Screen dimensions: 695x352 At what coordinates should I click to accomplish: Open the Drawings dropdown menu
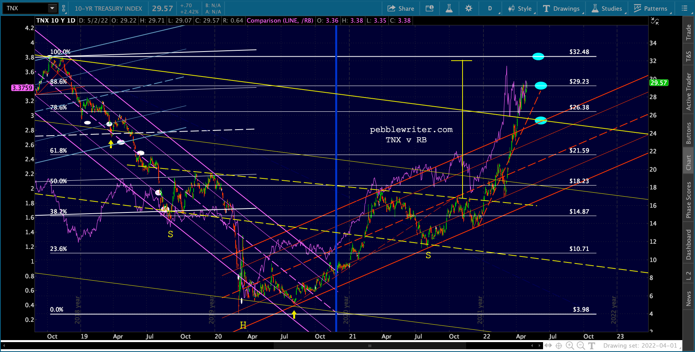(561, 8)
